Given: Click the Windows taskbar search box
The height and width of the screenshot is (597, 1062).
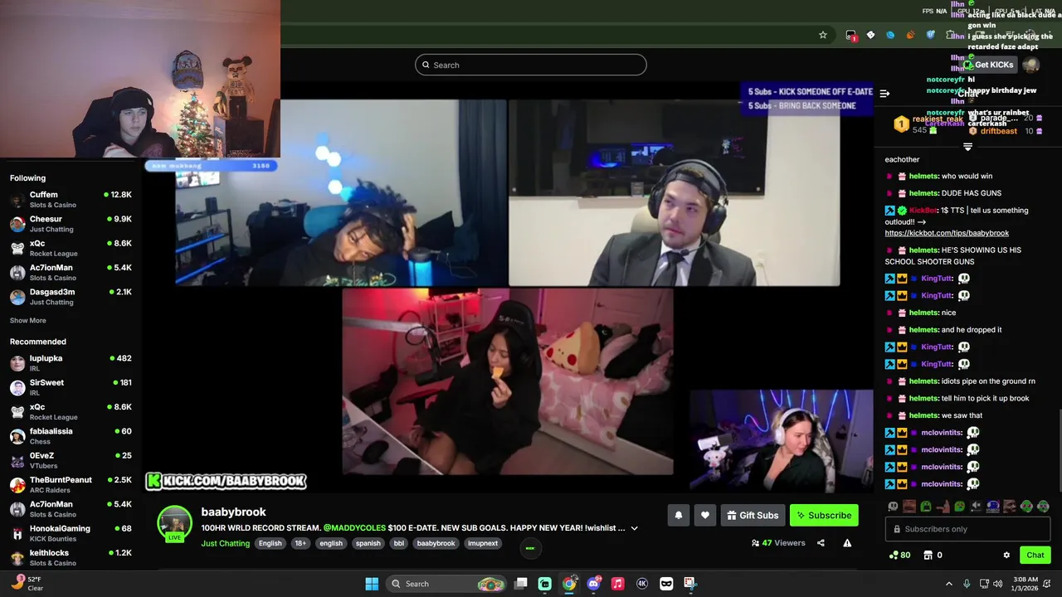Looking at the screenshot, I should coord(446,584).
